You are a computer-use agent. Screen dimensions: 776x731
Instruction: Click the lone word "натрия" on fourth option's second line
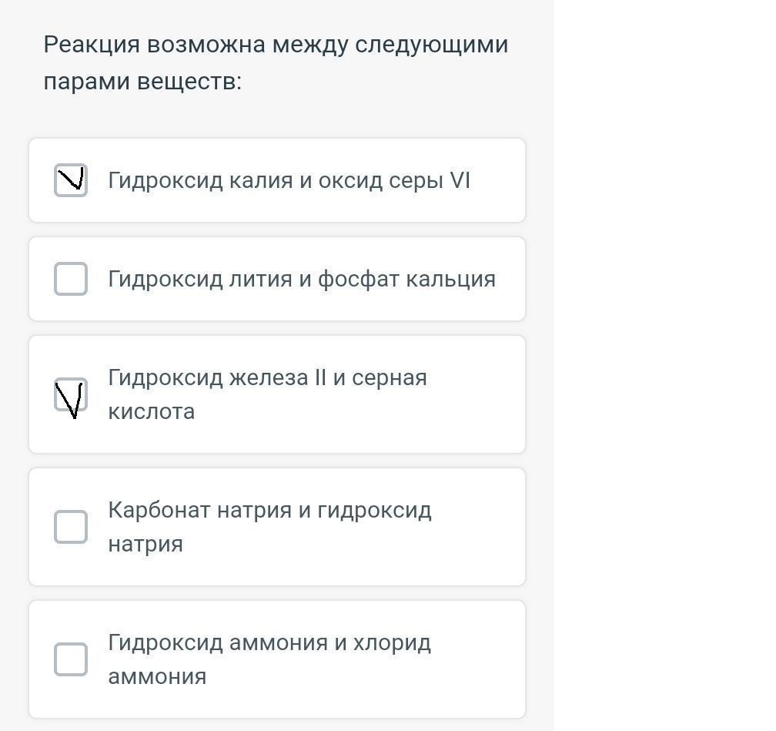click(145, 544)
